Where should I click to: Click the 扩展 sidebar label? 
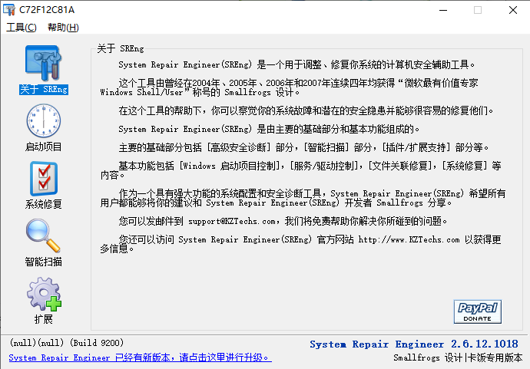[x=44, y=319]
